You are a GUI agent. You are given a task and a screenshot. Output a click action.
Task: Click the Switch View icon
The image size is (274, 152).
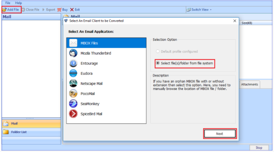tap(189, 10)
